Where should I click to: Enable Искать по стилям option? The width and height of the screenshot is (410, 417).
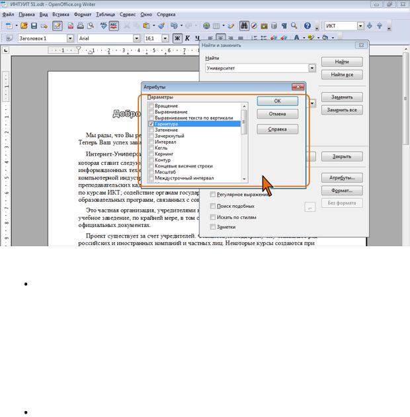(213, 217)
